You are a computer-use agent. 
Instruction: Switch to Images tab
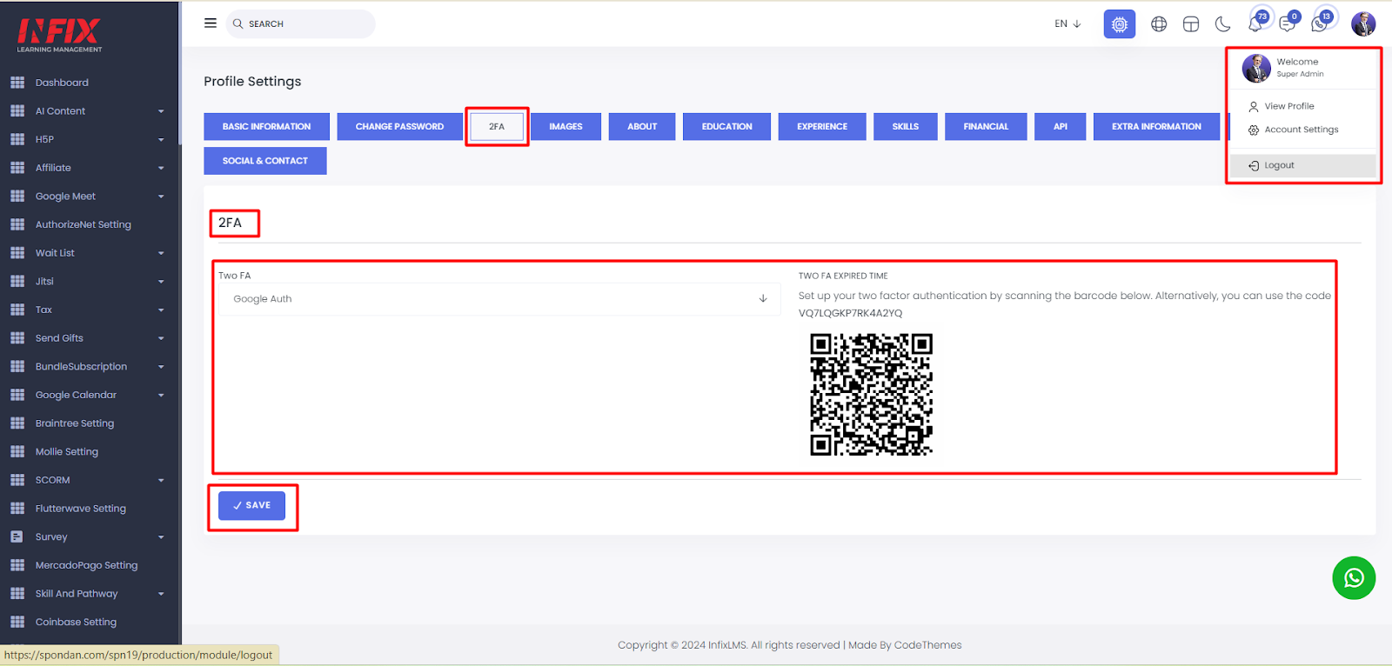(x=565, y=126)
